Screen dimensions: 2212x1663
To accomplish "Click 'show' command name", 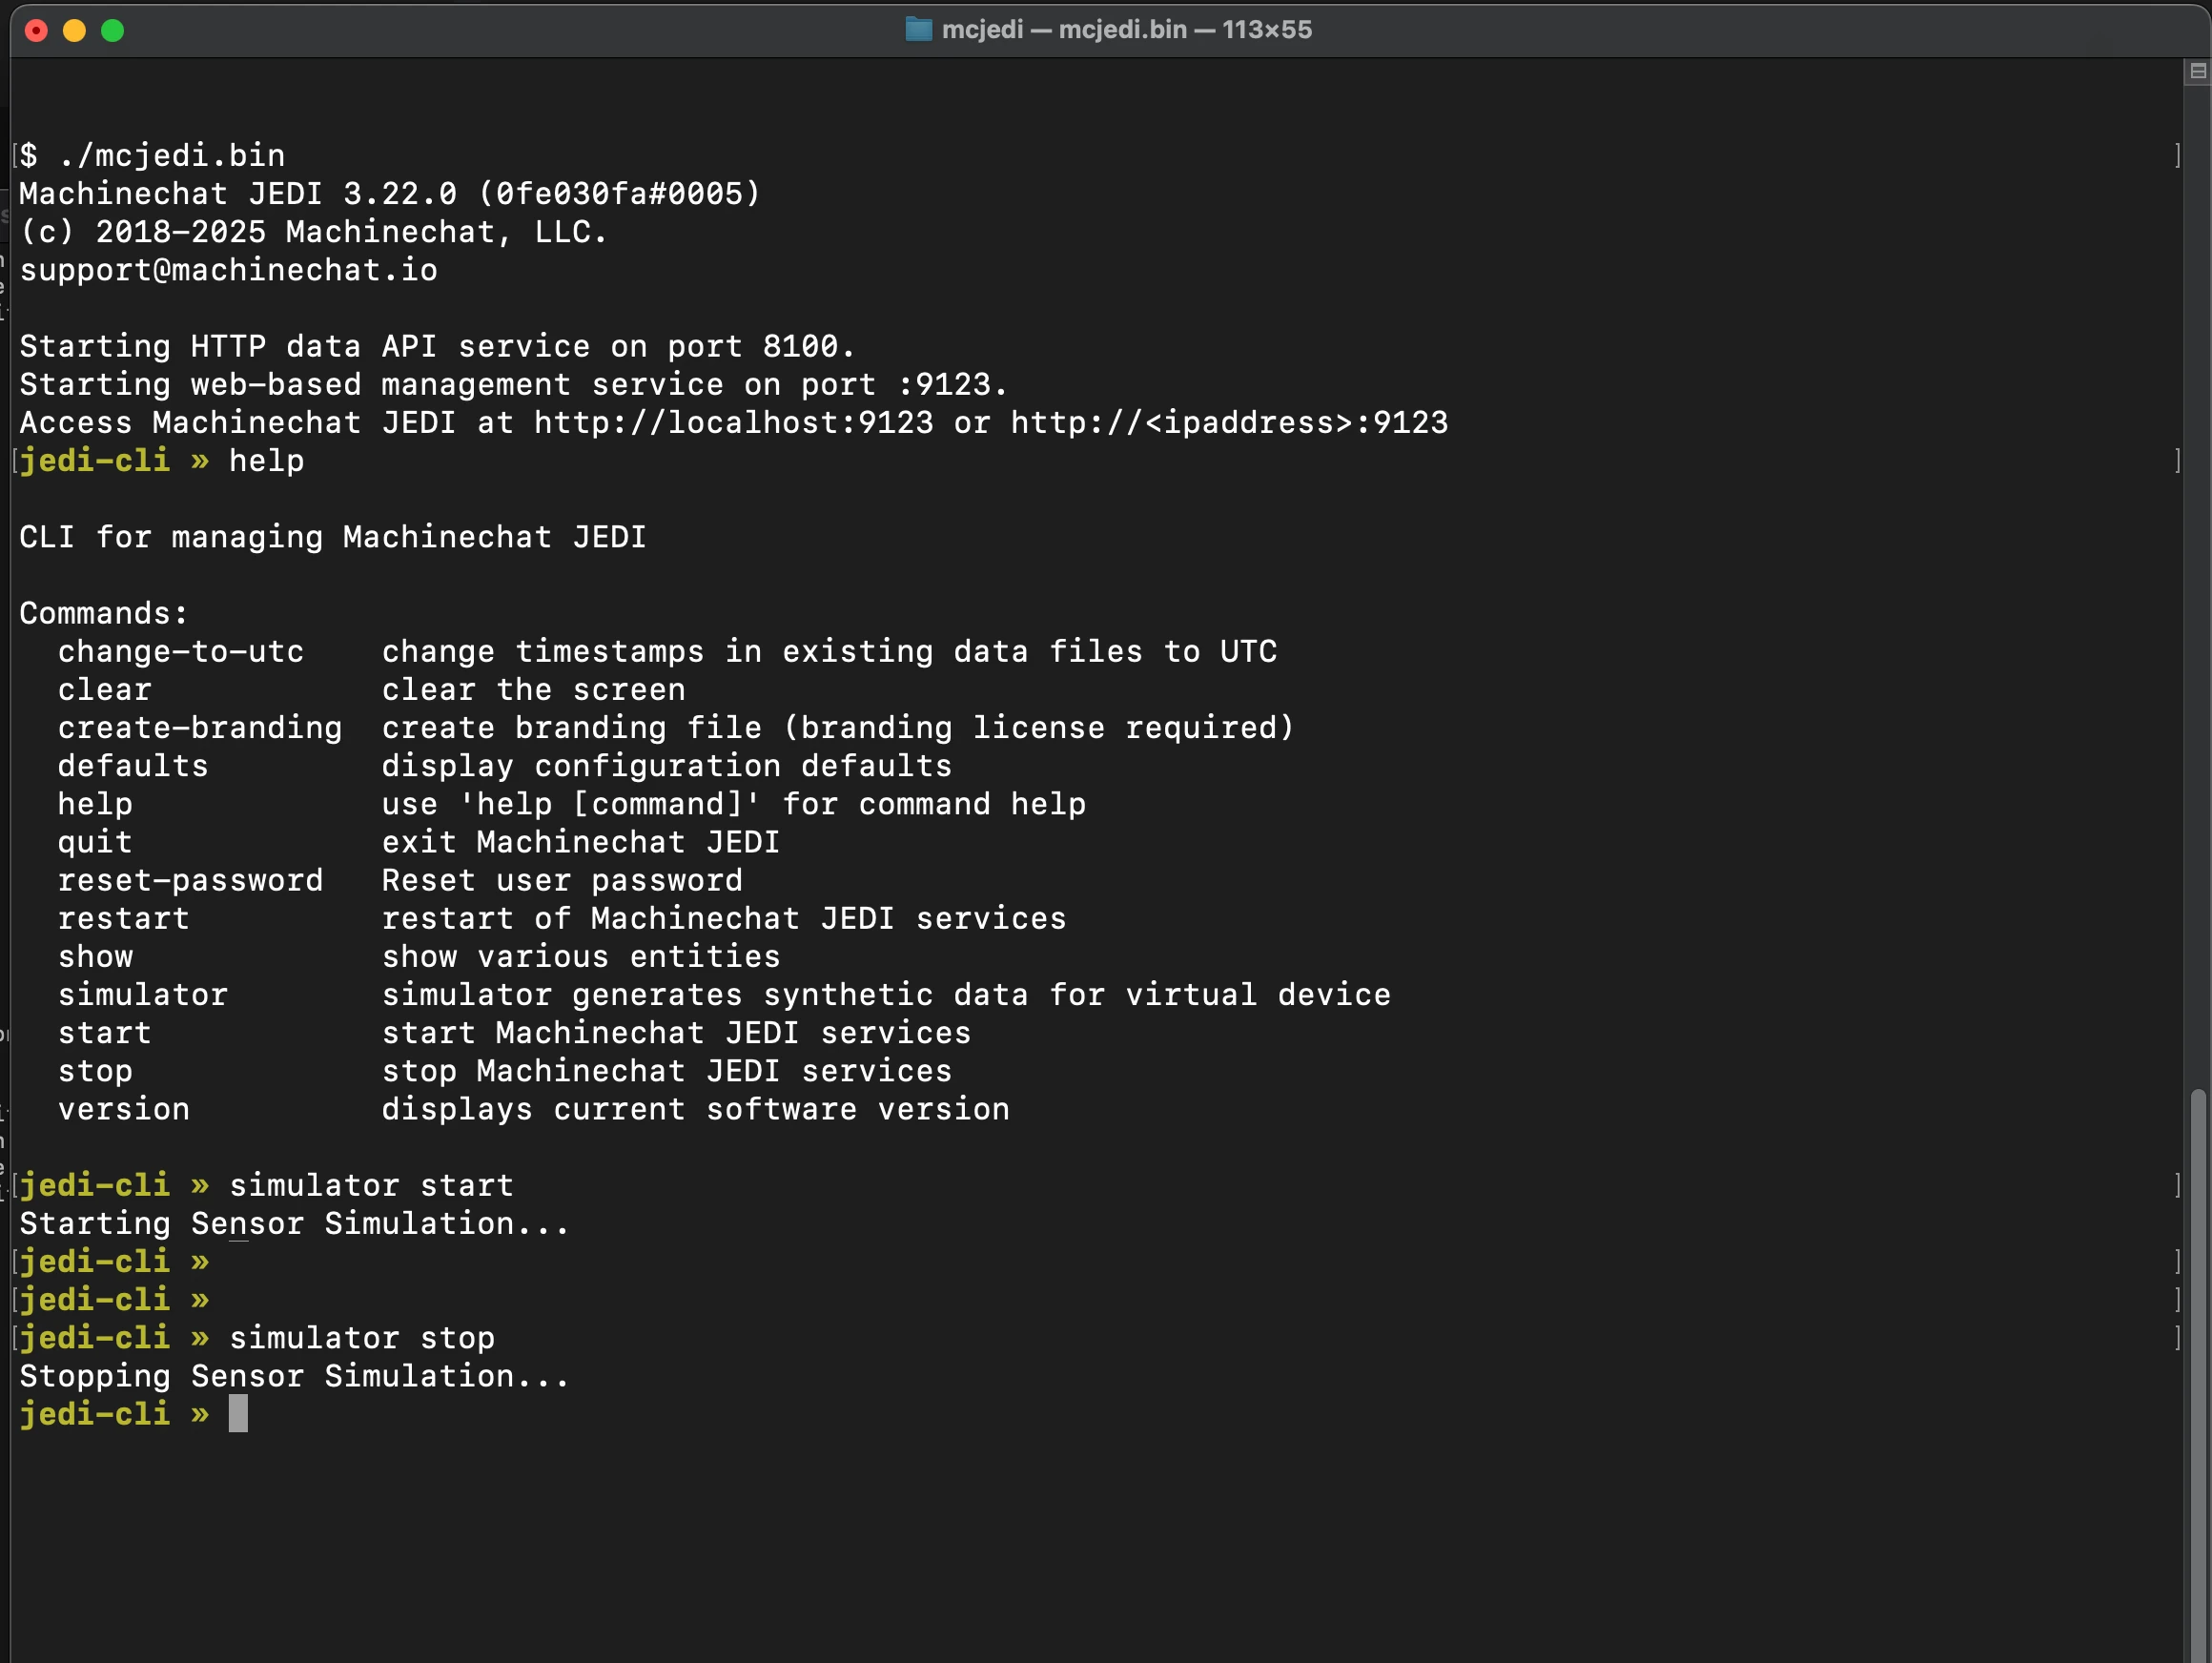I will pyautogui.click(x=95, y=956).
